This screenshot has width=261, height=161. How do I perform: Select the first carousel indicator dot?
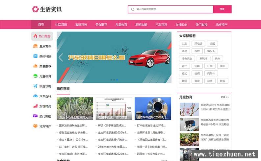click(111, 80)
